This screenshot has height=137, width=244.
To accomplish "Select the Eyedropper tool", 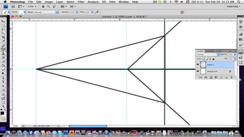I will 3,41.
